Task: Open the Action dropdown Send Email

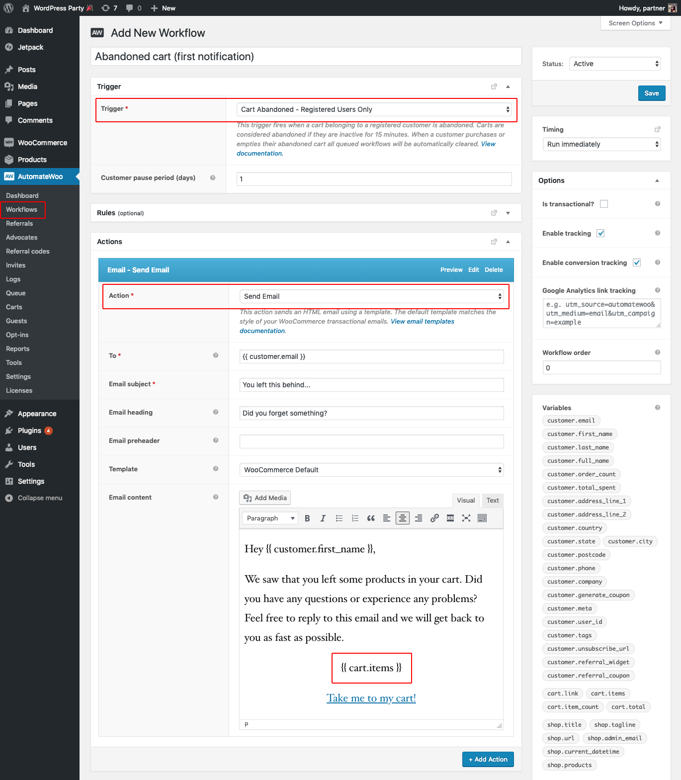Action: pos(372,296)
